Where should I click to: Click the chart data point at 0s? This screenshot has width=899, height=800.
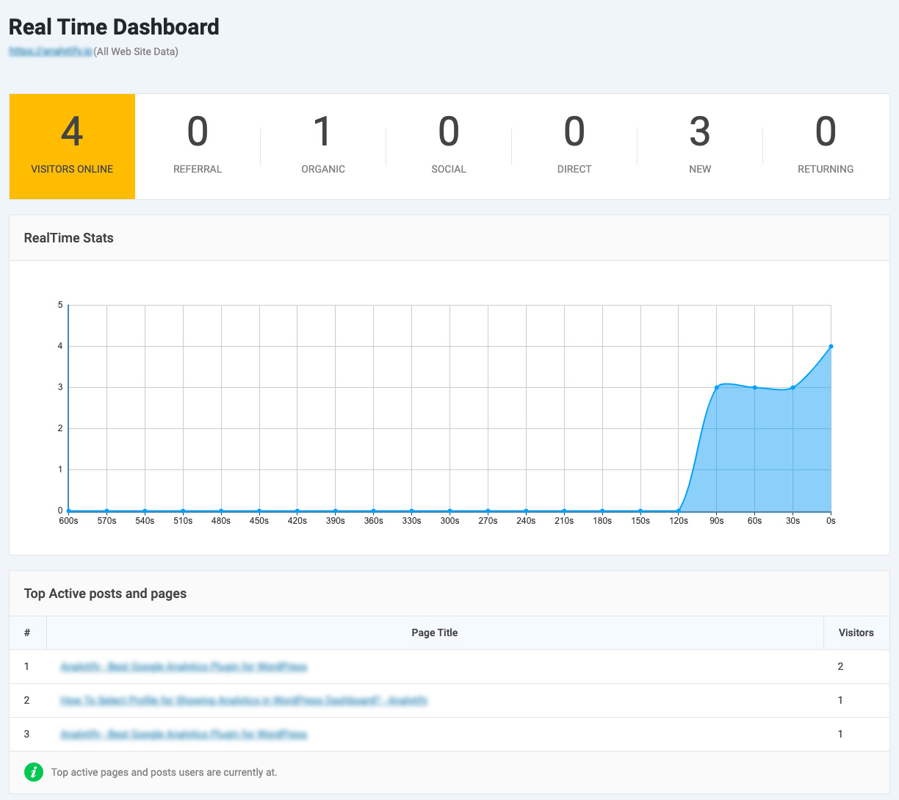(831, 346)
